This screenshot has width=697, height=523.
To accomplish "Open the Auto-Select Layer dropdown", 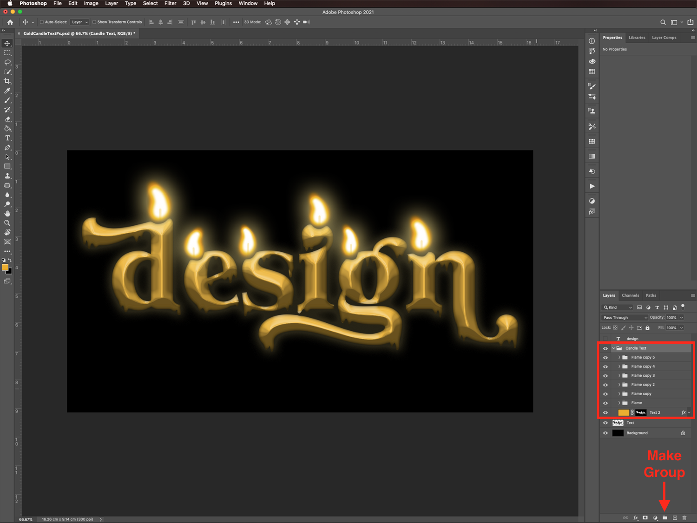I will coord(79,22).
